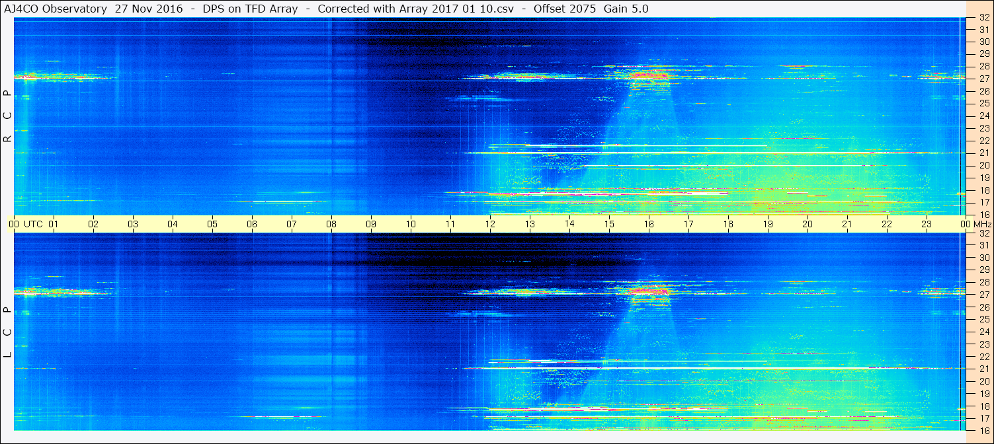The width and height of the screenshot is (994, 444).
Task: Click the 'UTC' label on the time axis
Action: [x=33, y=224]
